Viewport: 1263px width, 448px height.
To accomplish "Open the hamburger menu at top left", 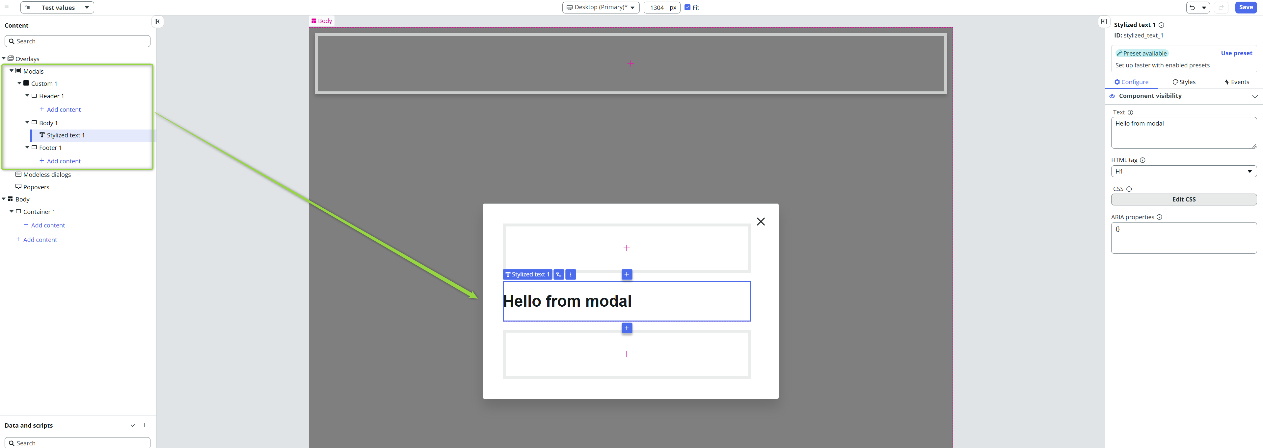I will [6, 7].
